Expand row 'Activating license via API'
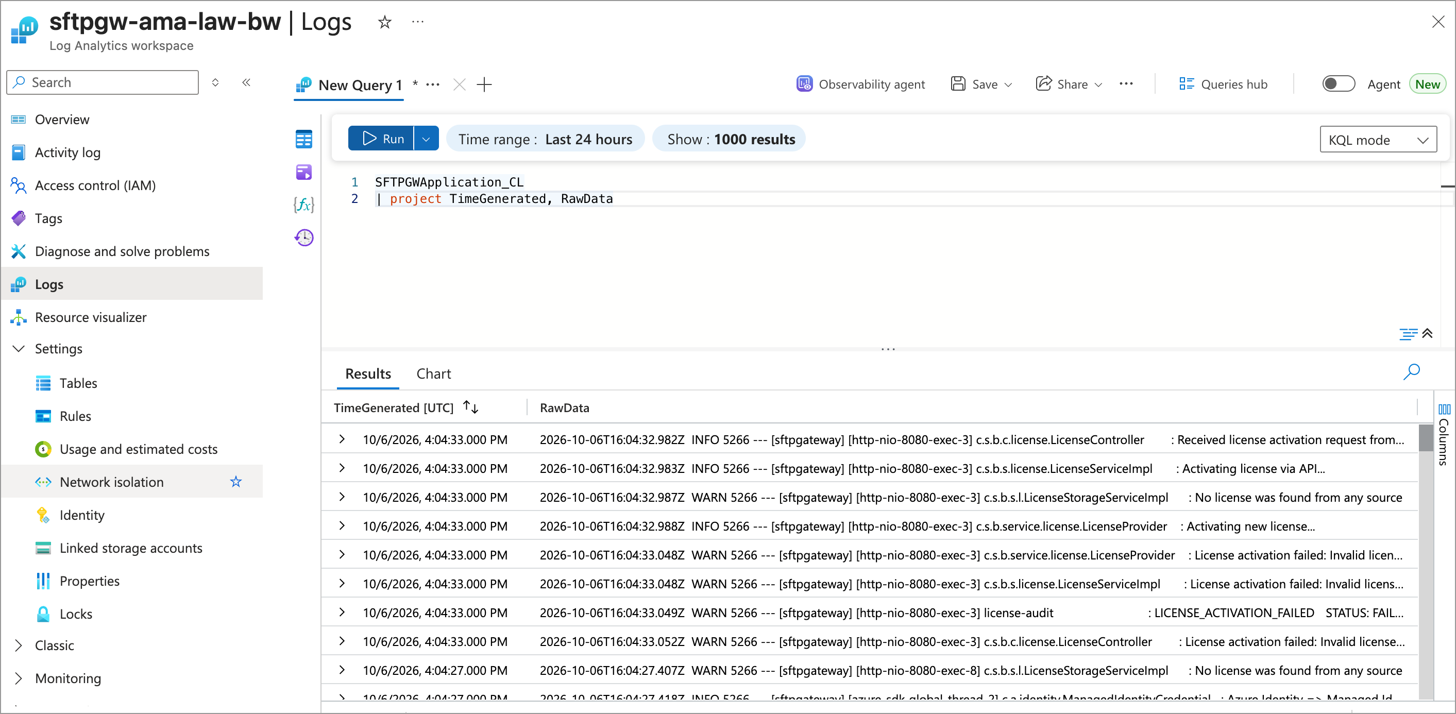This screenshot has width=1456, height=714. tap(342, 468)
